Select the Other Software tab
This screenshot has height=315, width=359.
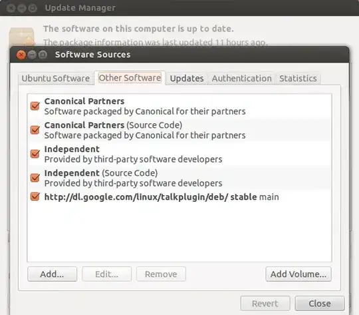click(x=130, y=78)
